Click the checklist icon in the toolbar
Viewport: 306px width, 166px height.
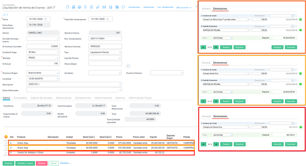111,7
